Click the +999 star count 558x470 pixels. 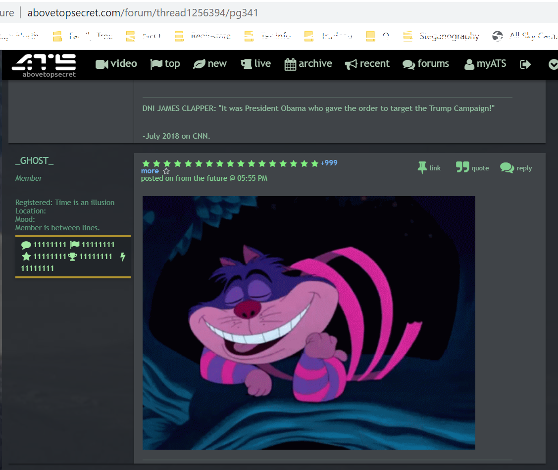tap(329, 163)
